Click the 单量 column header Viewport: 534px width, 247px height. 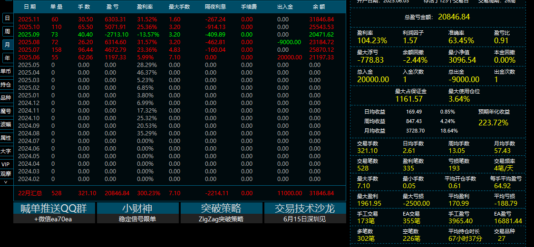(57, 7)
